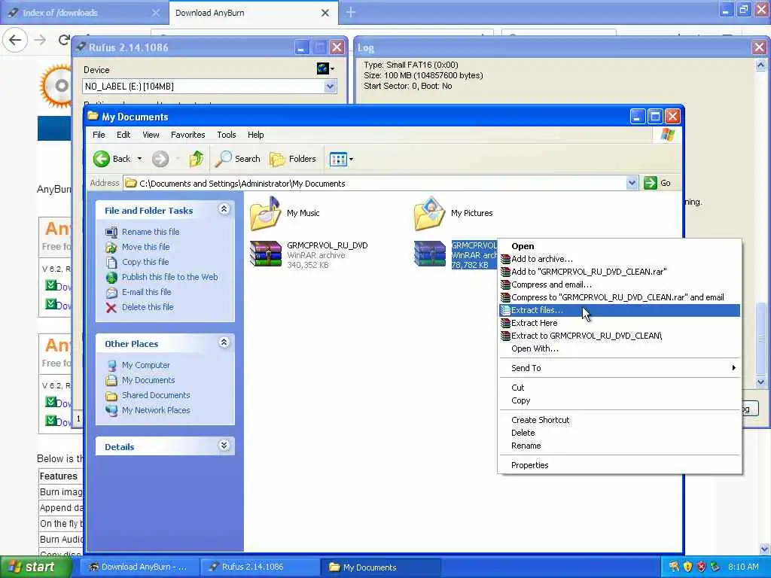Viewport: 771px width, 578px height.
Task: Open the Edit menu
Action: (123, 135)
